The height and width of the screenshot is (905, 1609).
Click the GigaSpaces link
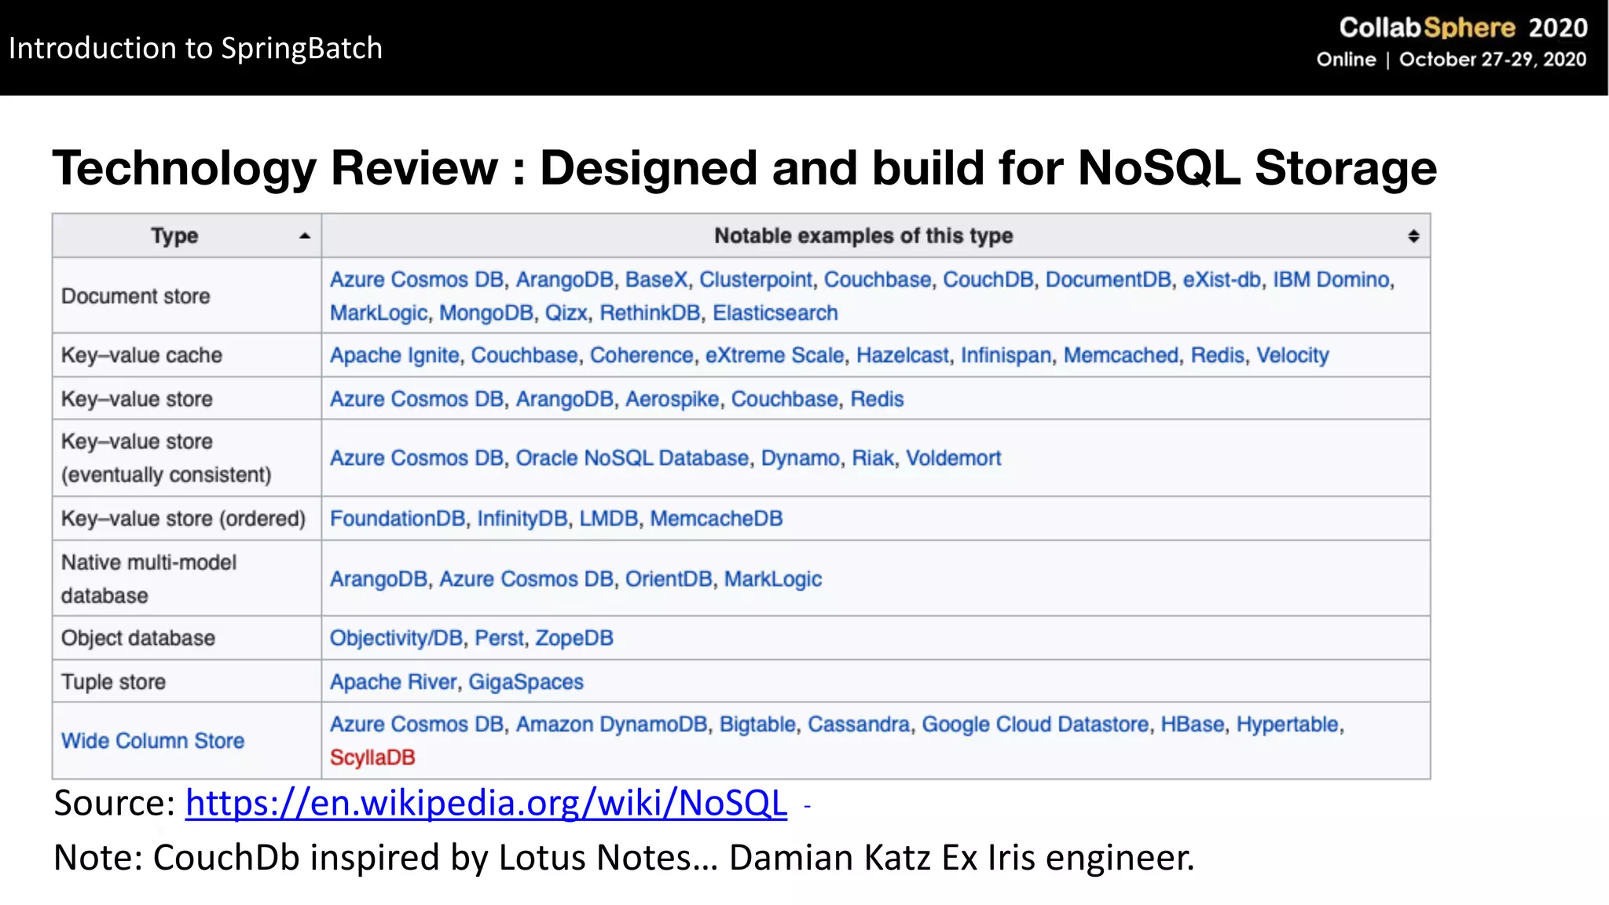(526, 682)
